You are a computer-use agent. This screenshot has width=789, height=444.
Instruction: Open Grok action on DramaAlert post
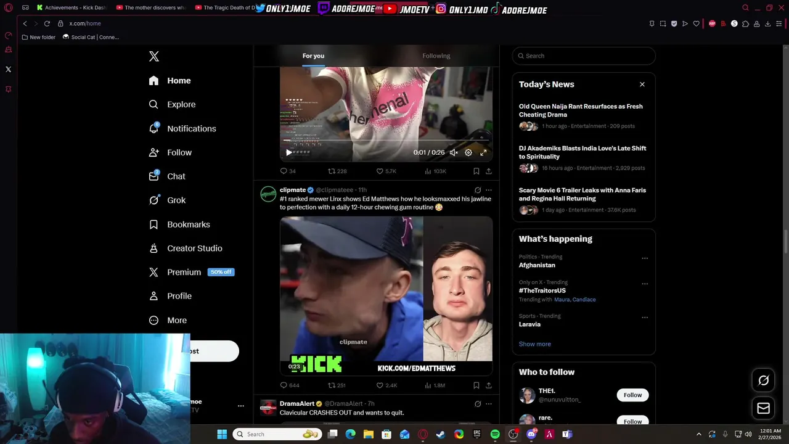click(478, 404)
